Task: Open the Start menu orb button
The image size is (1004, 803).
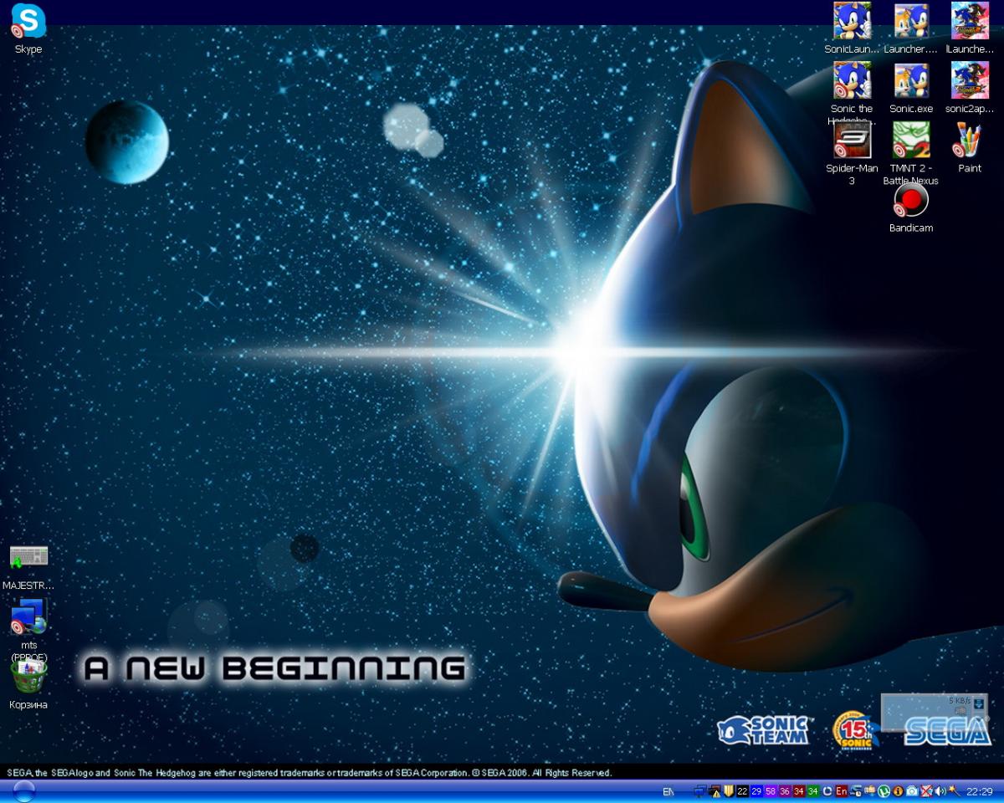Action: [x=24, y=791]
